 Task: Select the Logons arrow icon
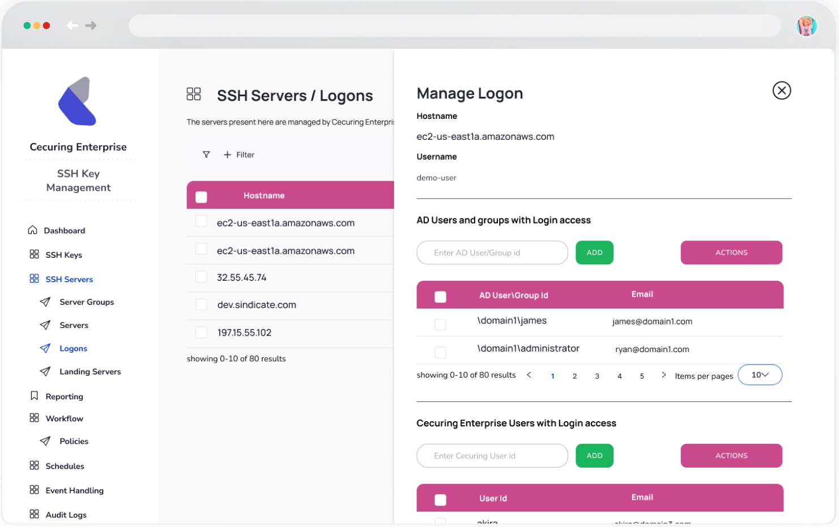click(46, 348)
